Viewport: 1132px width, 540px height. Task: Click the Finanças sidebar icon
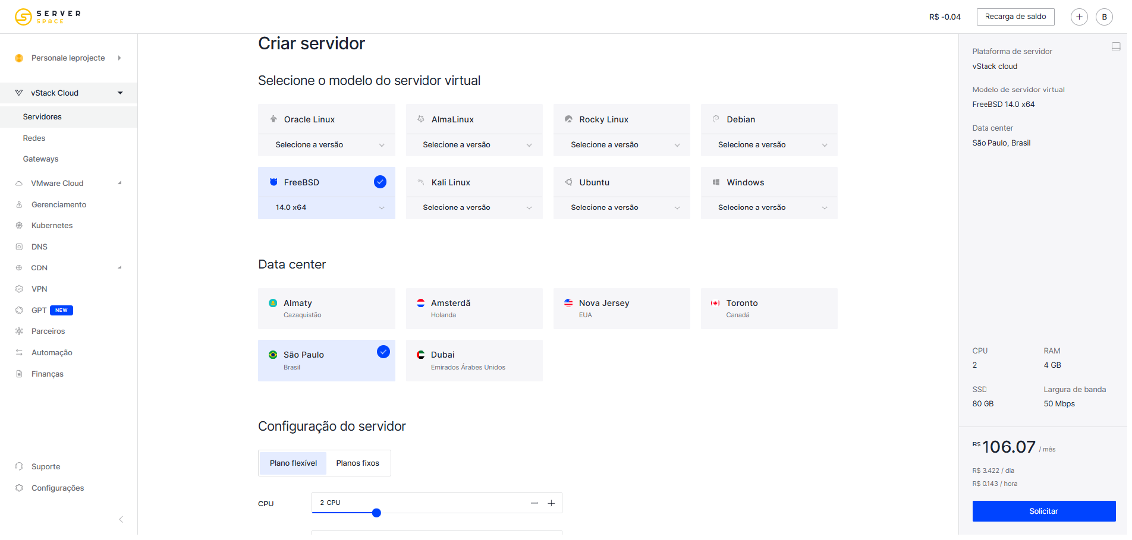coord(19,374)
